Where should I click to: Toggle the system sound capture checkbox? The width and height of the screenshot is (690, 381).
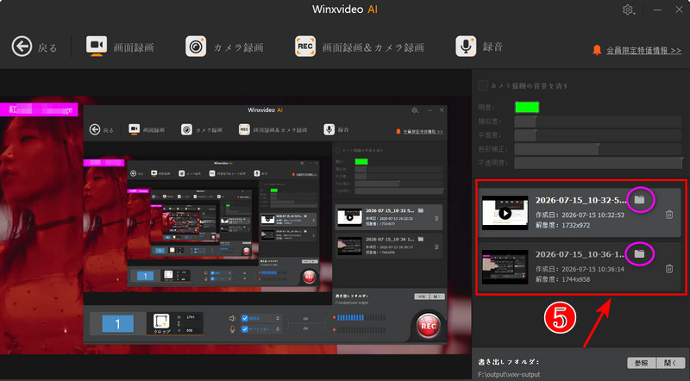click(x=245, y=318)
